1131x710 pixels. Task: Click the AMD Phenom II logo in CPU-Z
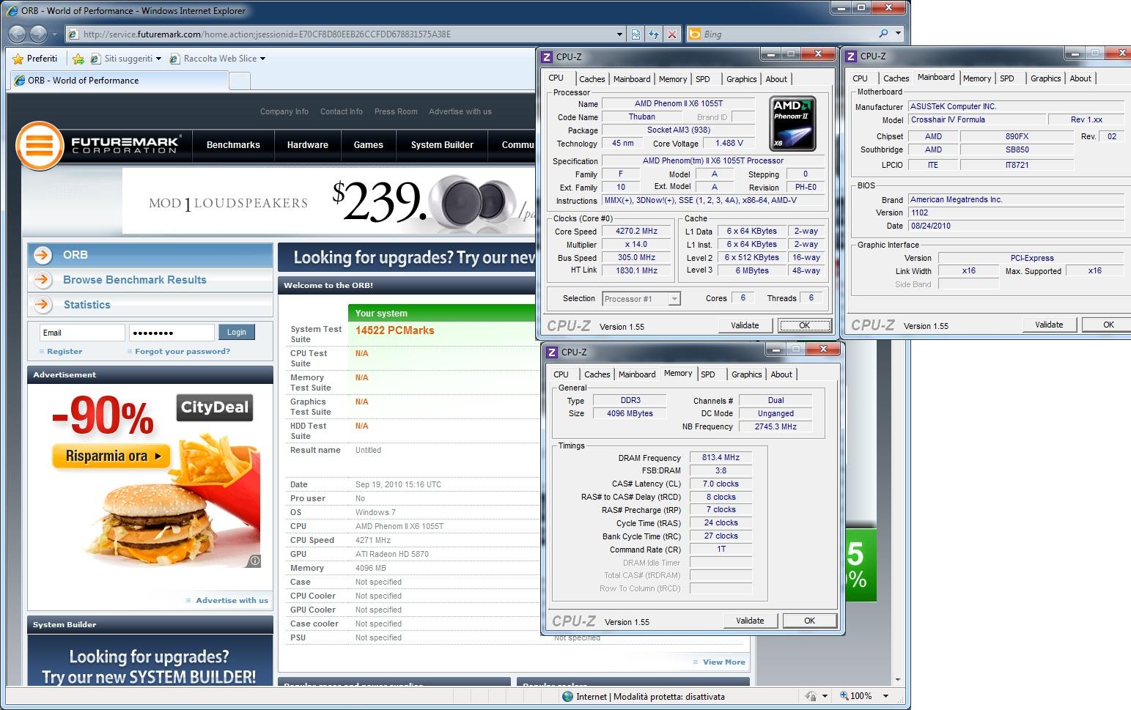(x=792, y=124)
